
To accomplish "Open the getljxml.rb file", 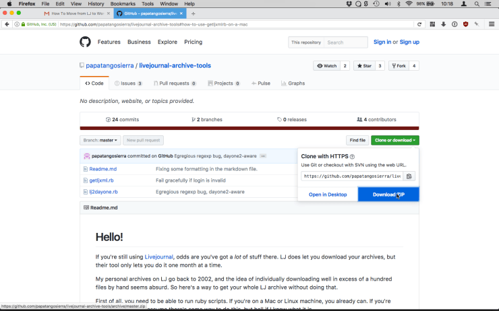I will click(101, 180).
